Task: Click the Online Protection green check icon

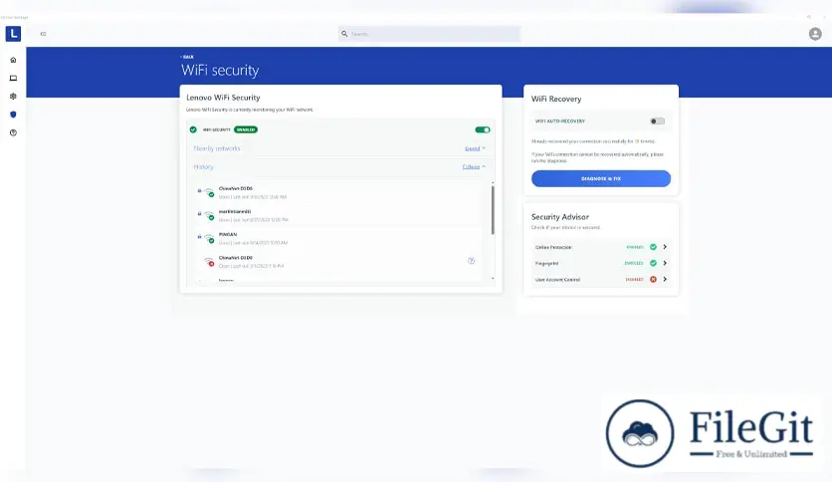Action: (x=653, y=247)
